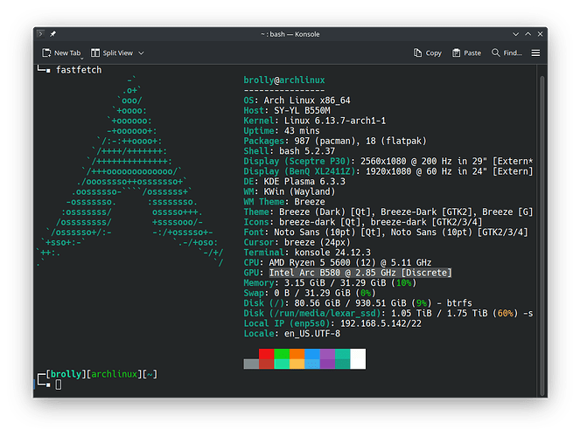580x437 pixels.
Task: Click the Display (Sceptre P30) line
Action: pyautogui.click(x=388, y=162)
